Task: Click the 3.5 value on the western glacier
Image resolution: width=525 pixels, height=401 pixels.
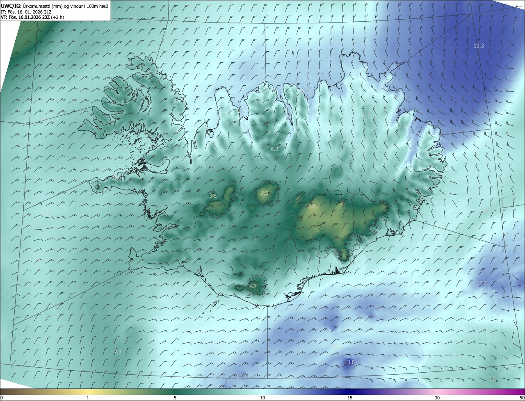Action: point(213,196)
